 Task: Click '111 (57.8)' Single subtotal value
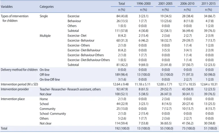121,31
